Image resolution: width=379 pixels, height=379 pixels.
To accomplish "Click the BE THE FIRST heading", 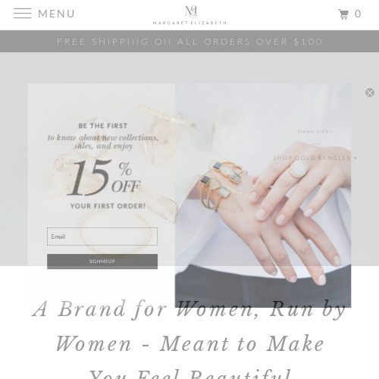I will click(103, 126).
